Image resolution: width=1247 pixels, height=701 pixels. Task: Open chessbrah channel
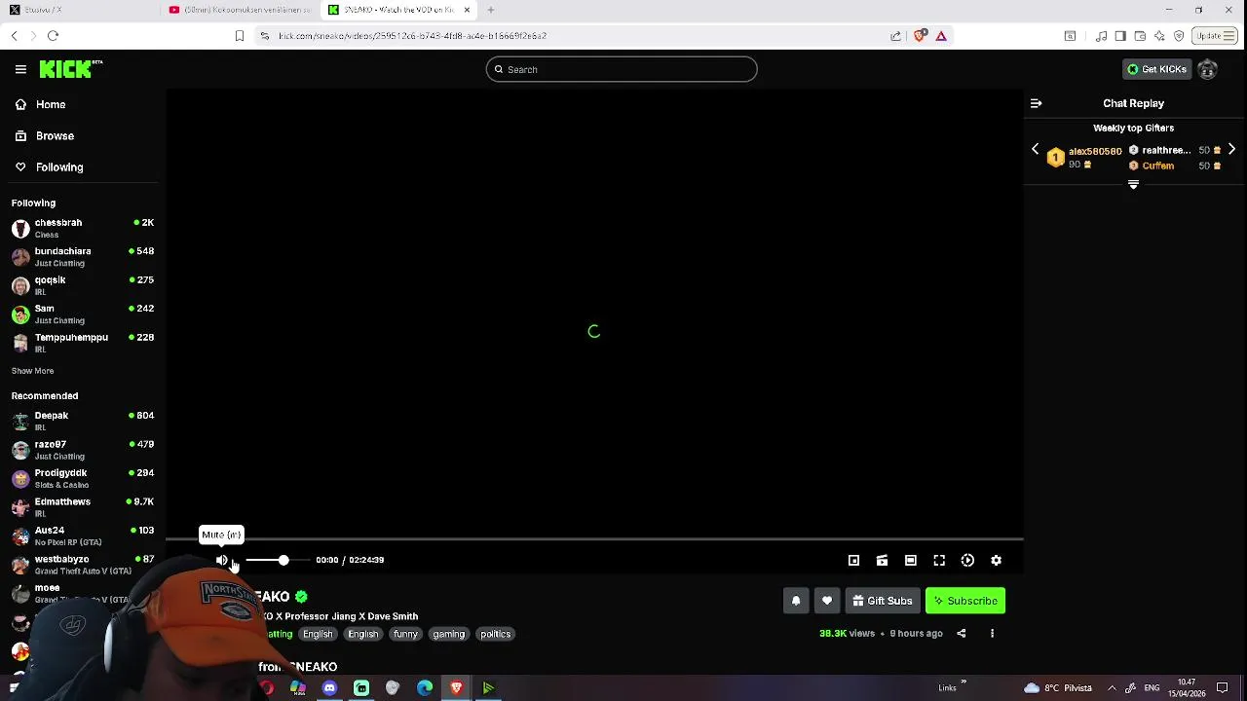83,228
